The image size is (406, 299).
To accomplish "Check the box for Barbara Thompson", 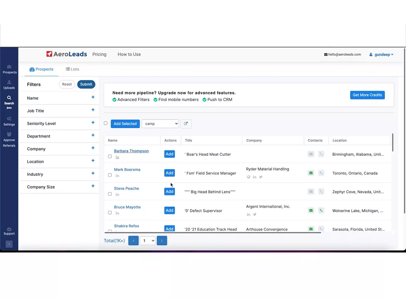I will click(110, 157).
